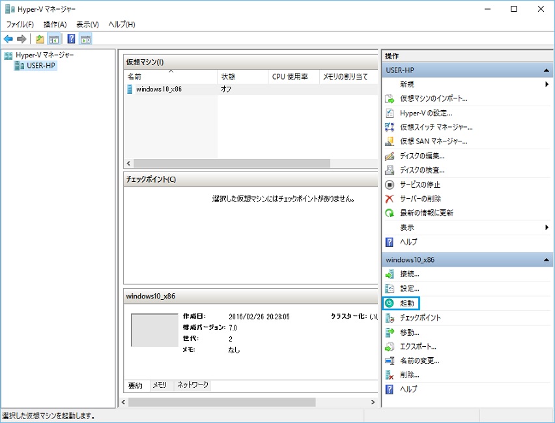
Task: Open the ファイル(F) menu
Action: point(20,25)
